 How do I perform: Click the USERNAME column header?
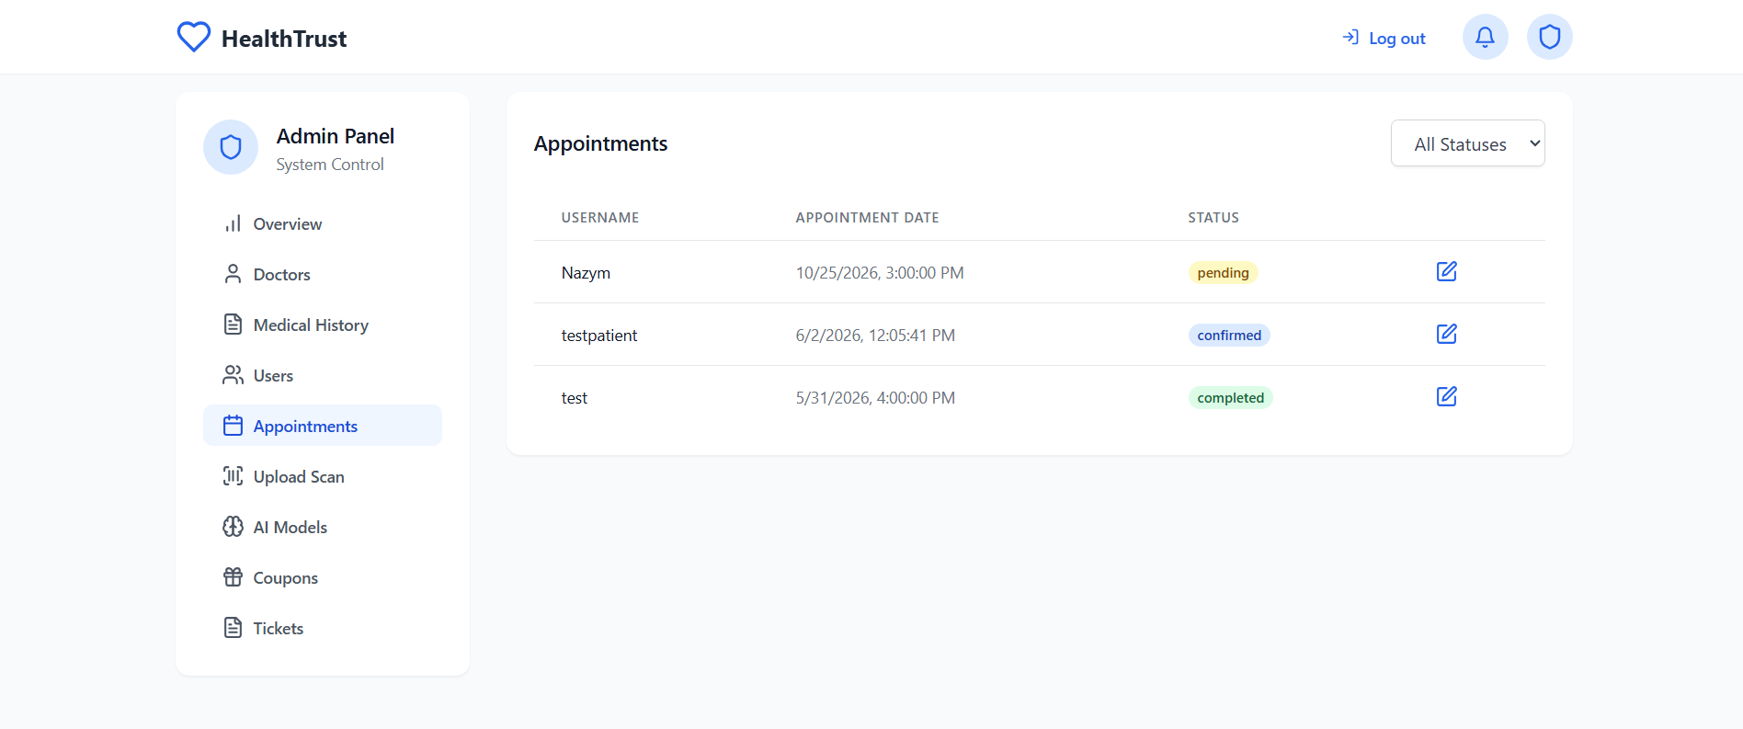pyautogui.click(x=600, y=218)
